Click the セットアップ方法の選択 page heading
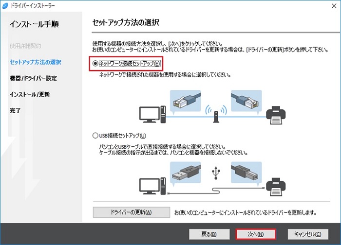The height and width of the screenshot is (245, 341). 126,22
